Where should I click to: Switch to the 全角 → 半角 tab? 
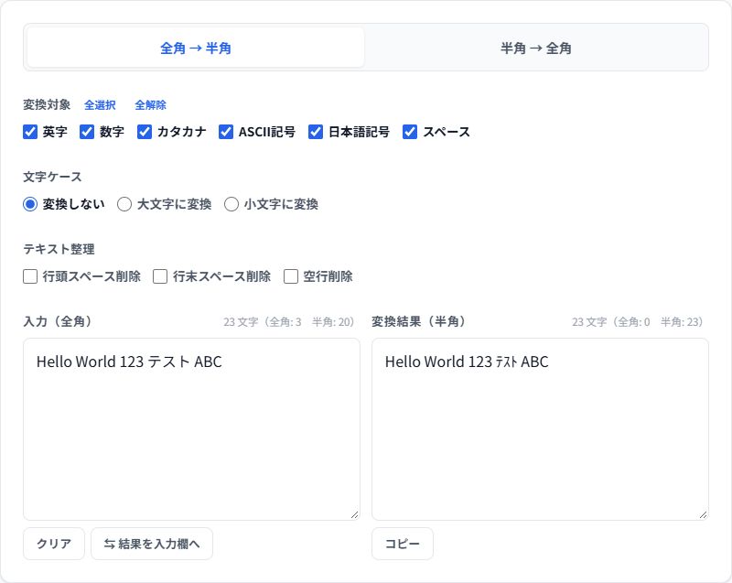[195, 48]
